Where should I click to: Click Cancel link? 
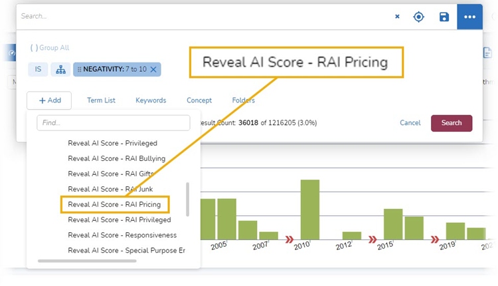pos(410,123)
